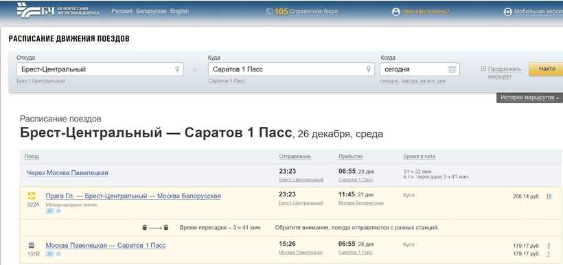Screen dimensions: 563x265
Task: Click the right train icon in the transfer row
Action: (166, 228)
